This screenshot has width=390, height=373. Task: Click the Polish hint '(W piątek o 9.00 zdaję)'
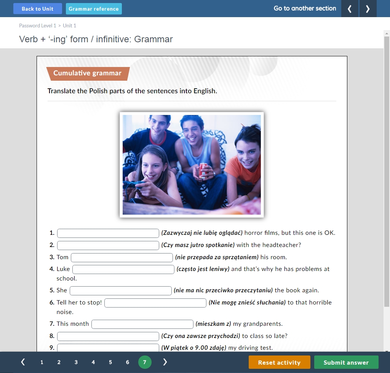click(x=194, y=347)
